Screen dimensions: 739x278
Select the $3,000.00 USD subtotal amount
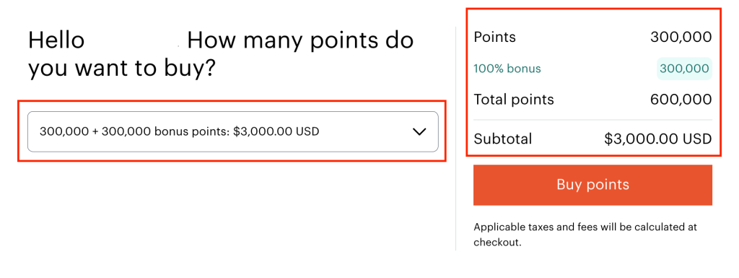pyautogui.click(x=658, y=139)
